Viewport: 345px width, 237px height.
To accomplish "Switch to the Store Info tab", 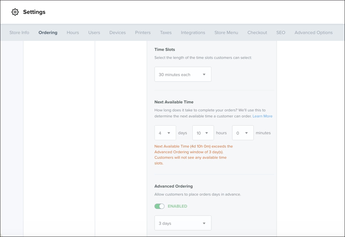I will (19, 32).
